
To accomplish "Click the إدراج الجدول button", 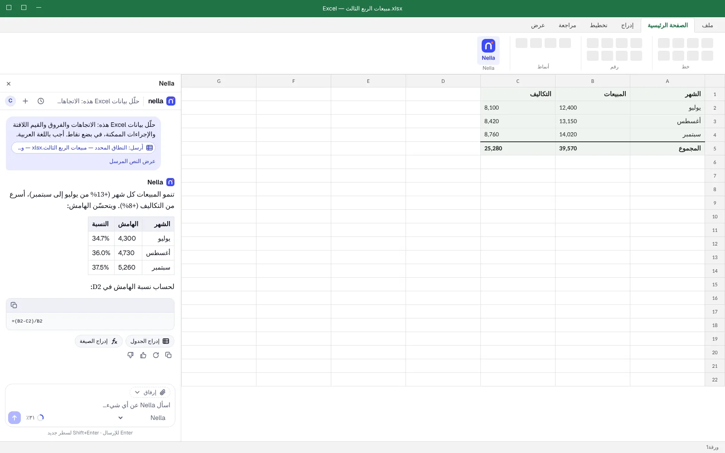I will 150,341.
